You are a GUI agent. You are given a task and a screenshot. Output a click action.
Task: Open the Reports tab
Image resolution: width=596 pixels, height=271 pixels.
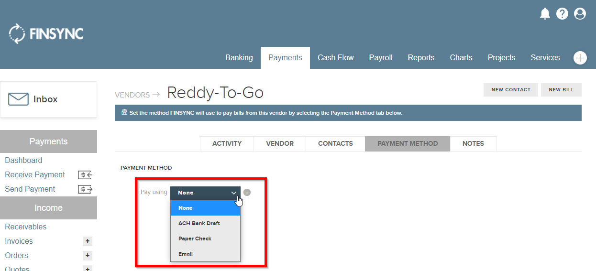[x=421, y=58]
